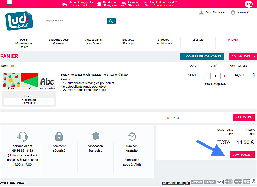The width and height of the screenshot is (257, 187).
Task: Click the magnifying glass search button
Action: tap(111, 21)
